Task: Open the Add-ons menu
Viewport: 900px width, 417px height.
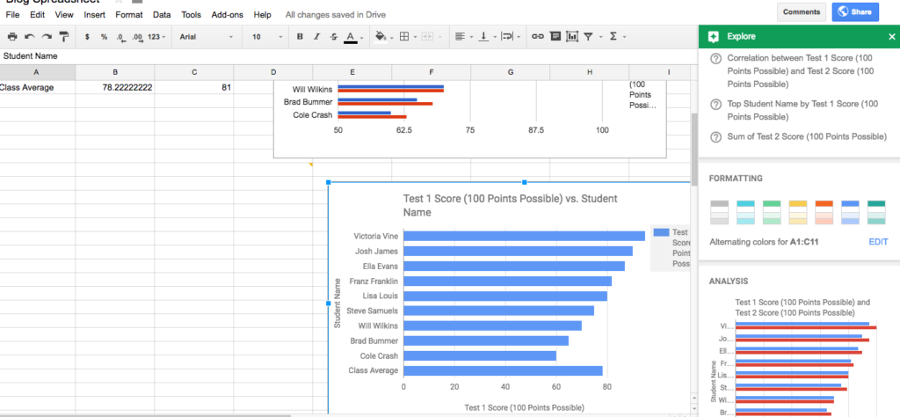Action: pos(228,15)
